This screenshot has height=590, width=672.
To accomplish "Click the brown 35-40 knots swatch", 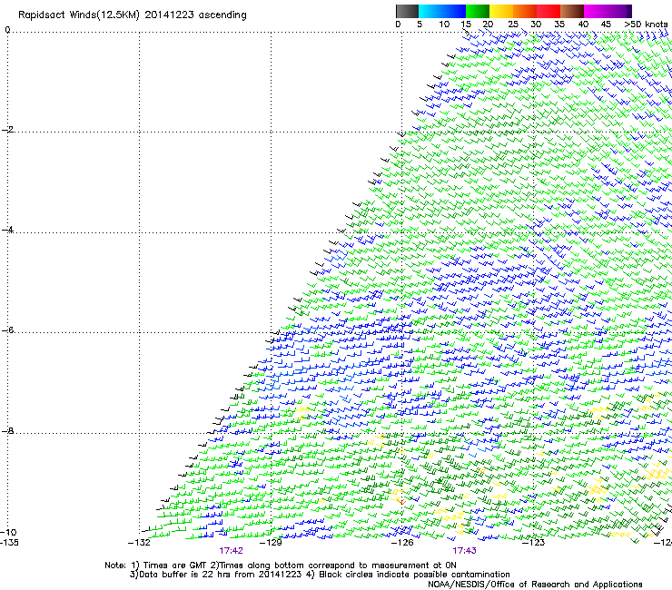I will (572, 11).
